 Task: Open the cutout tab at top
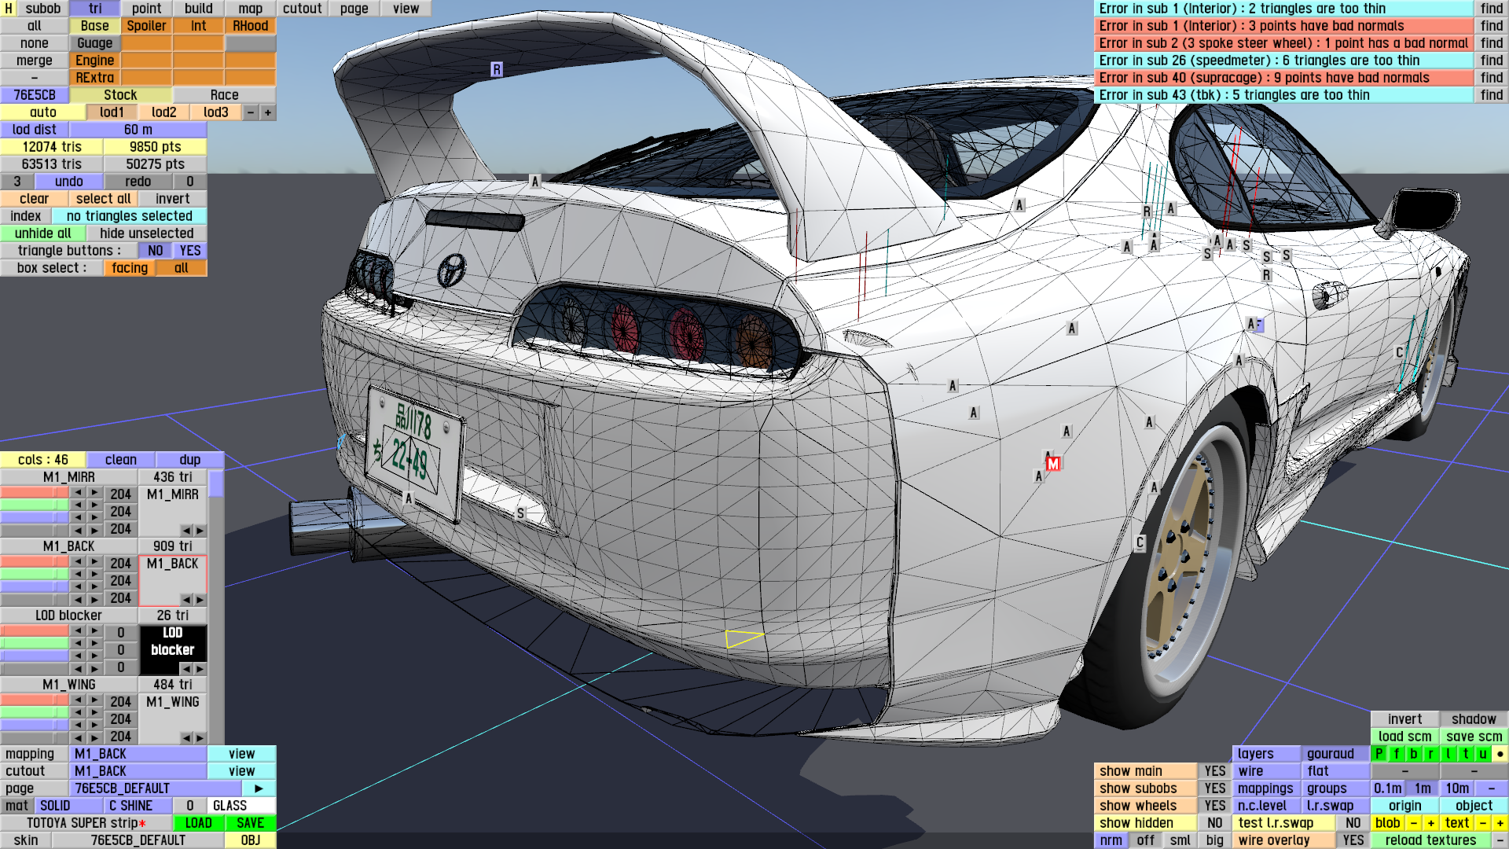tap(302, 9)
